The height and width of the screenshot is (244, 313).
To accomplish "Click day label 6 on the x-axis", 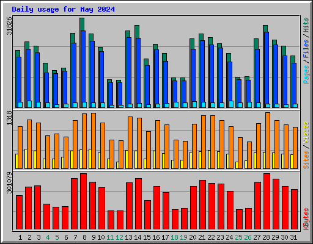I will 66,237.
